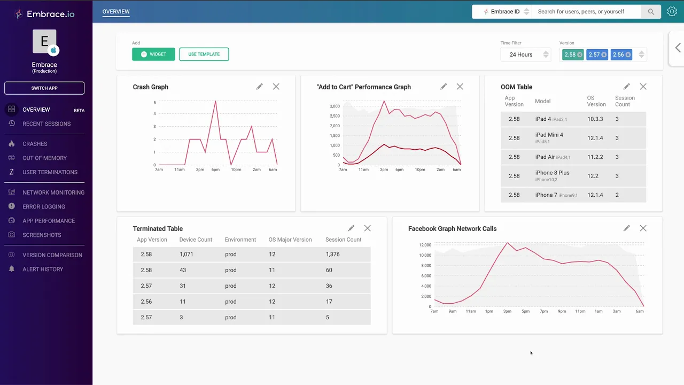This screenshot has height=385, width=684.
Task: Open App Performance page
Action: pos(49,221)
